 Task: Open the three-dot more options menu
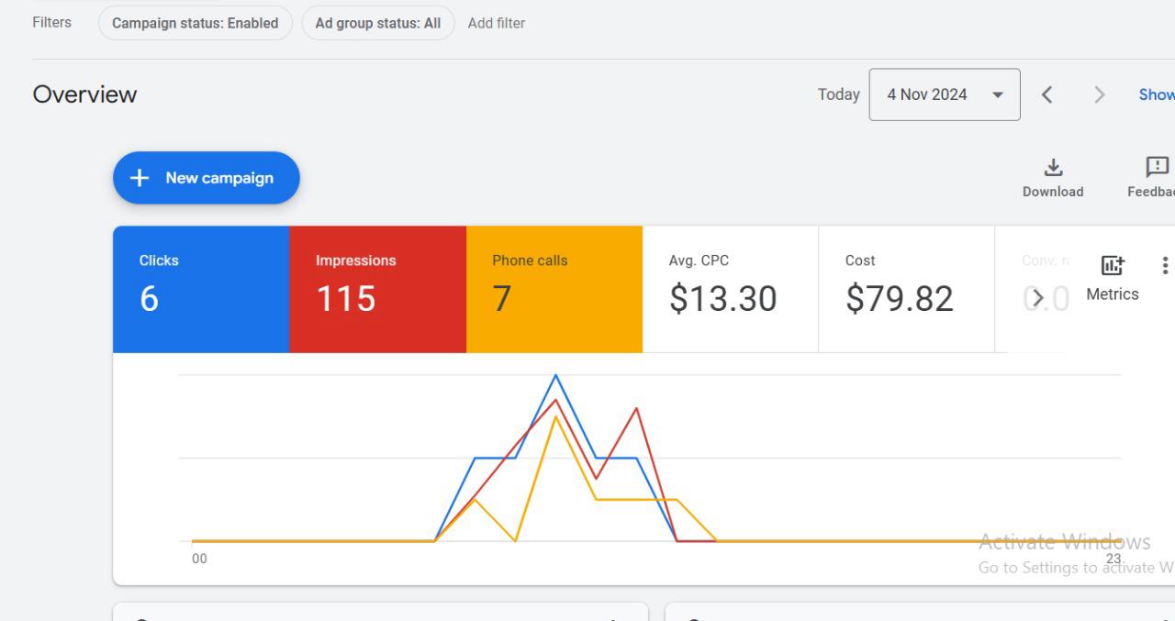click(x=1165, y=266)
